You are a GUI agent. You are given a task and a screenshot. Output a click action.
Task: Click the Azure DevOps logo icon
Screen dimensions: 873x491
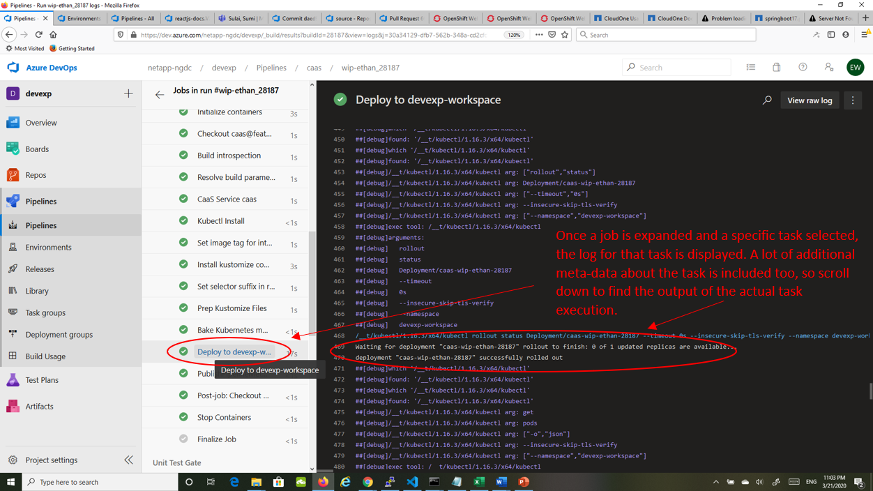(x=13, y=68)
